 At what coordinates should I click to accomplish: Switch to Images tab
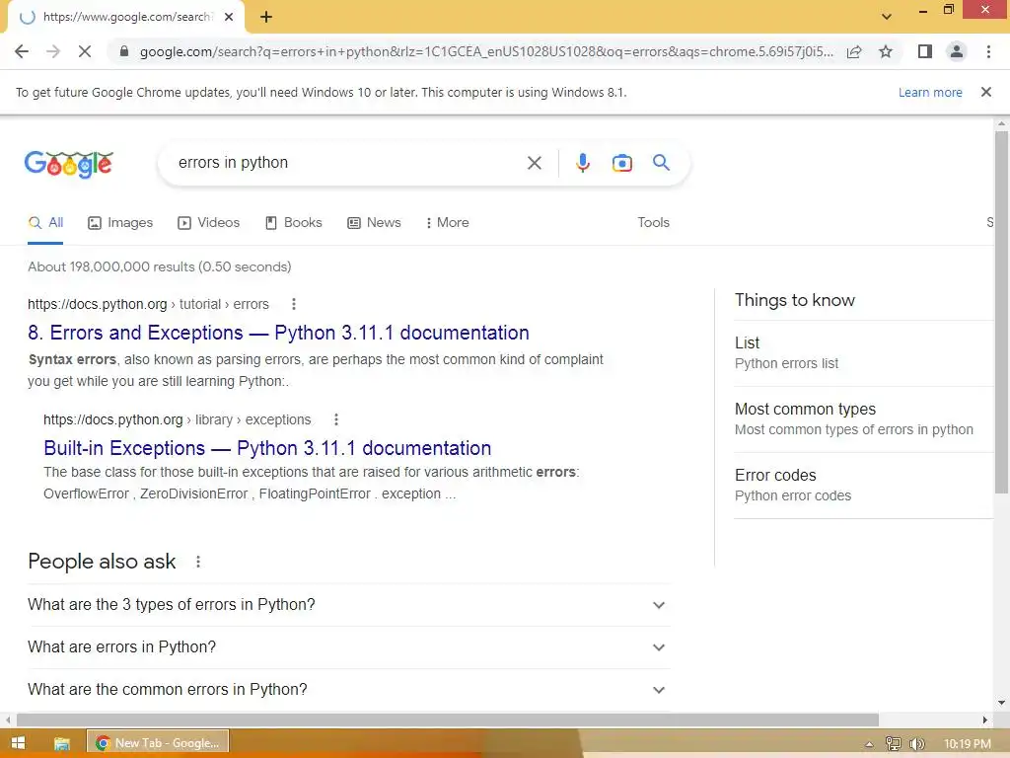click(120, 222)
